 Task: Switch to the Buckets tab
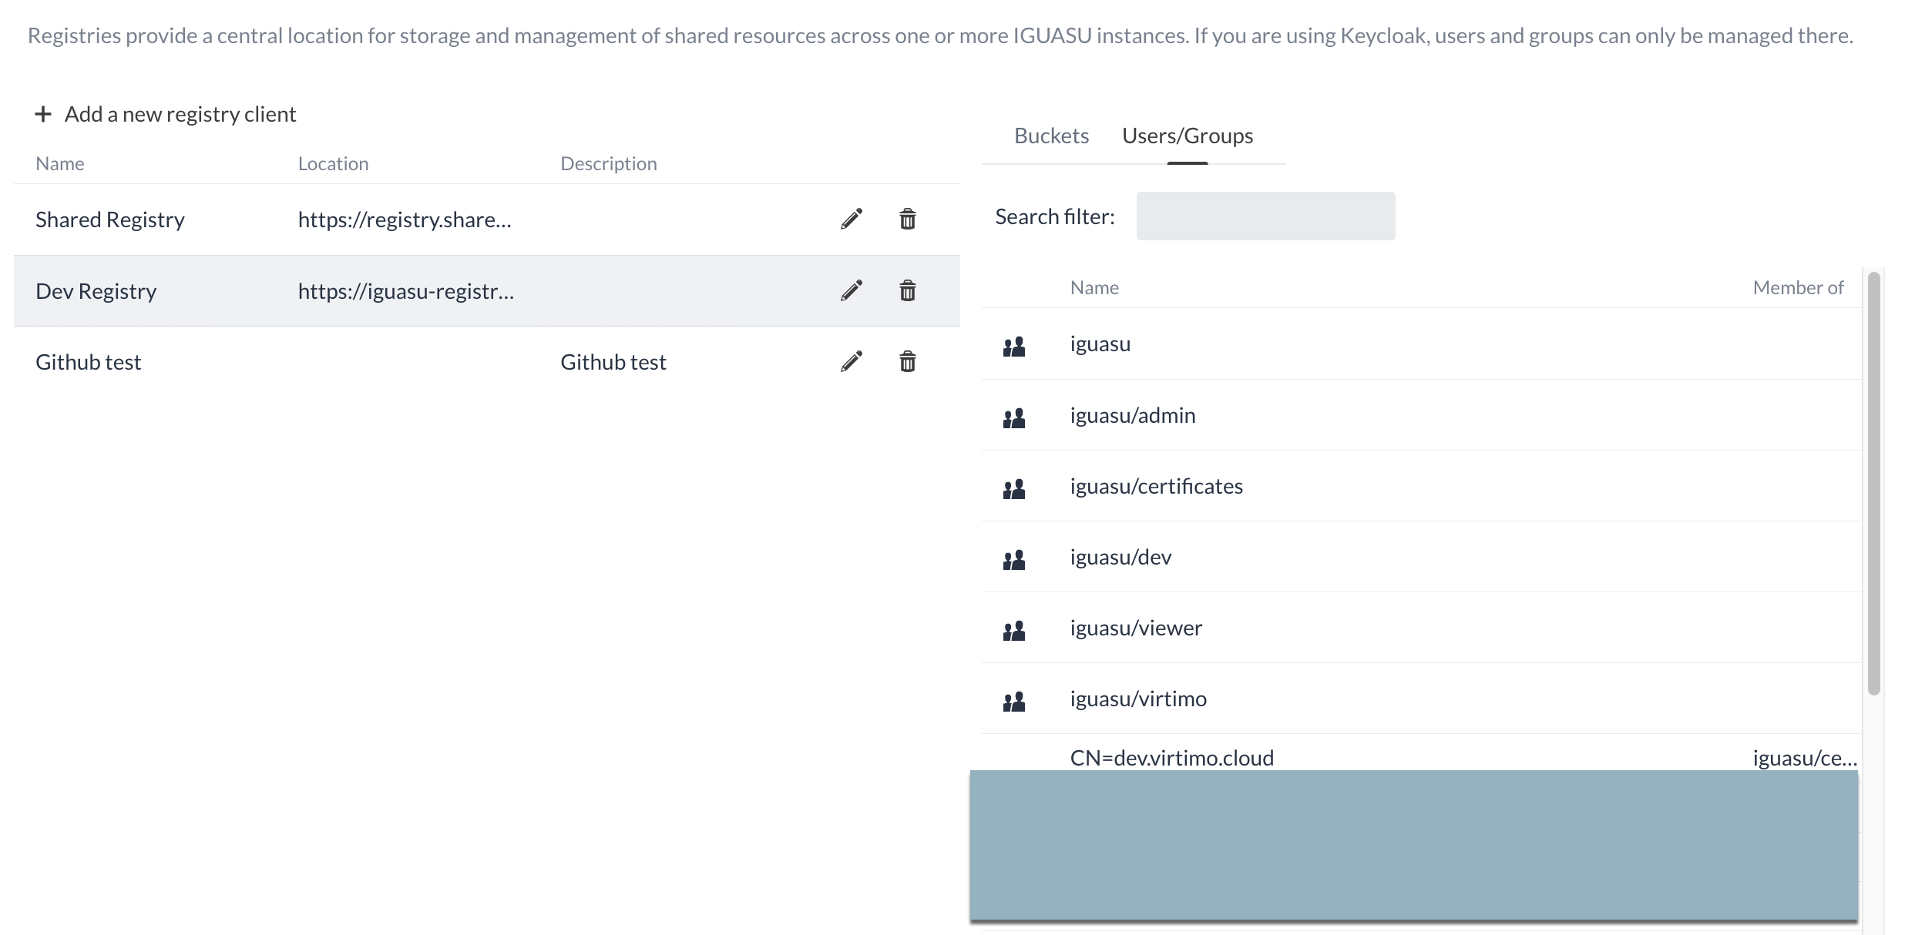[x=1050, y=135]
